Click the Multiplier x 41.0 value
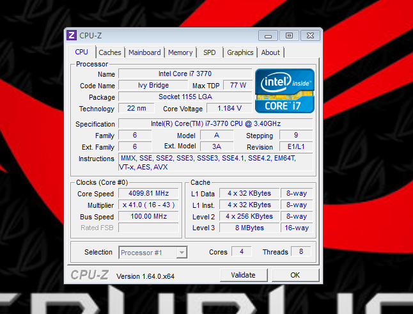Image resolution: width=413 pixels, height=314 pixels. pyautogui.click(x=148, y=205)
